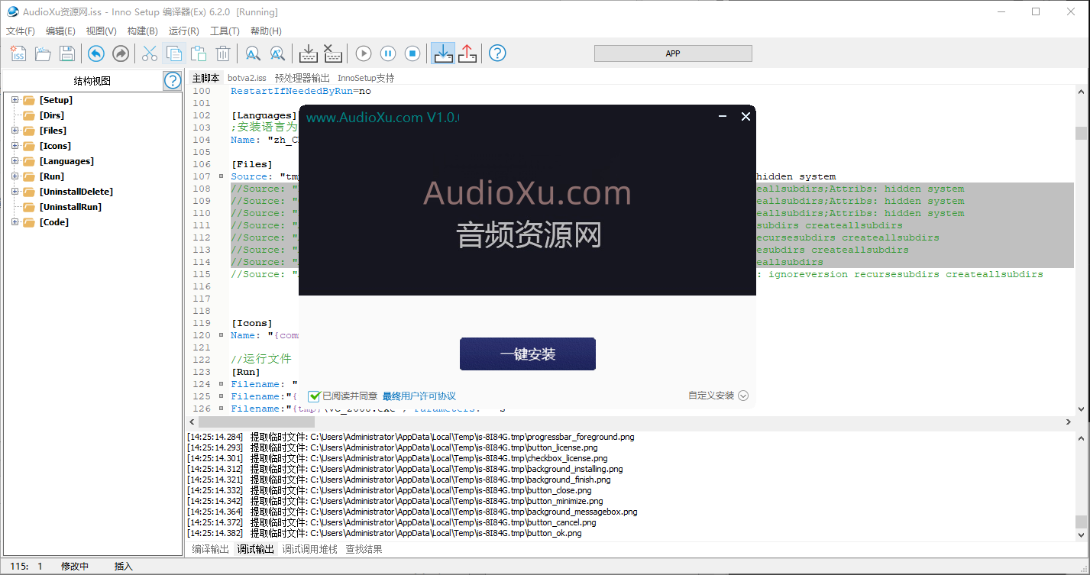Image resolution: width=1090 pixels, height=575 pixels.
Task: Cut the selected code
Action: [149, 53]
